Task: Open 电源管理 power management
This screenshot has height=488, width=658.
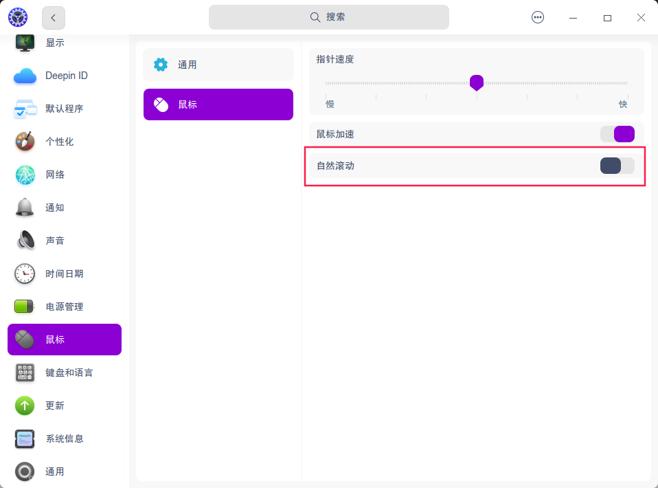Action: tap(64, 307)
